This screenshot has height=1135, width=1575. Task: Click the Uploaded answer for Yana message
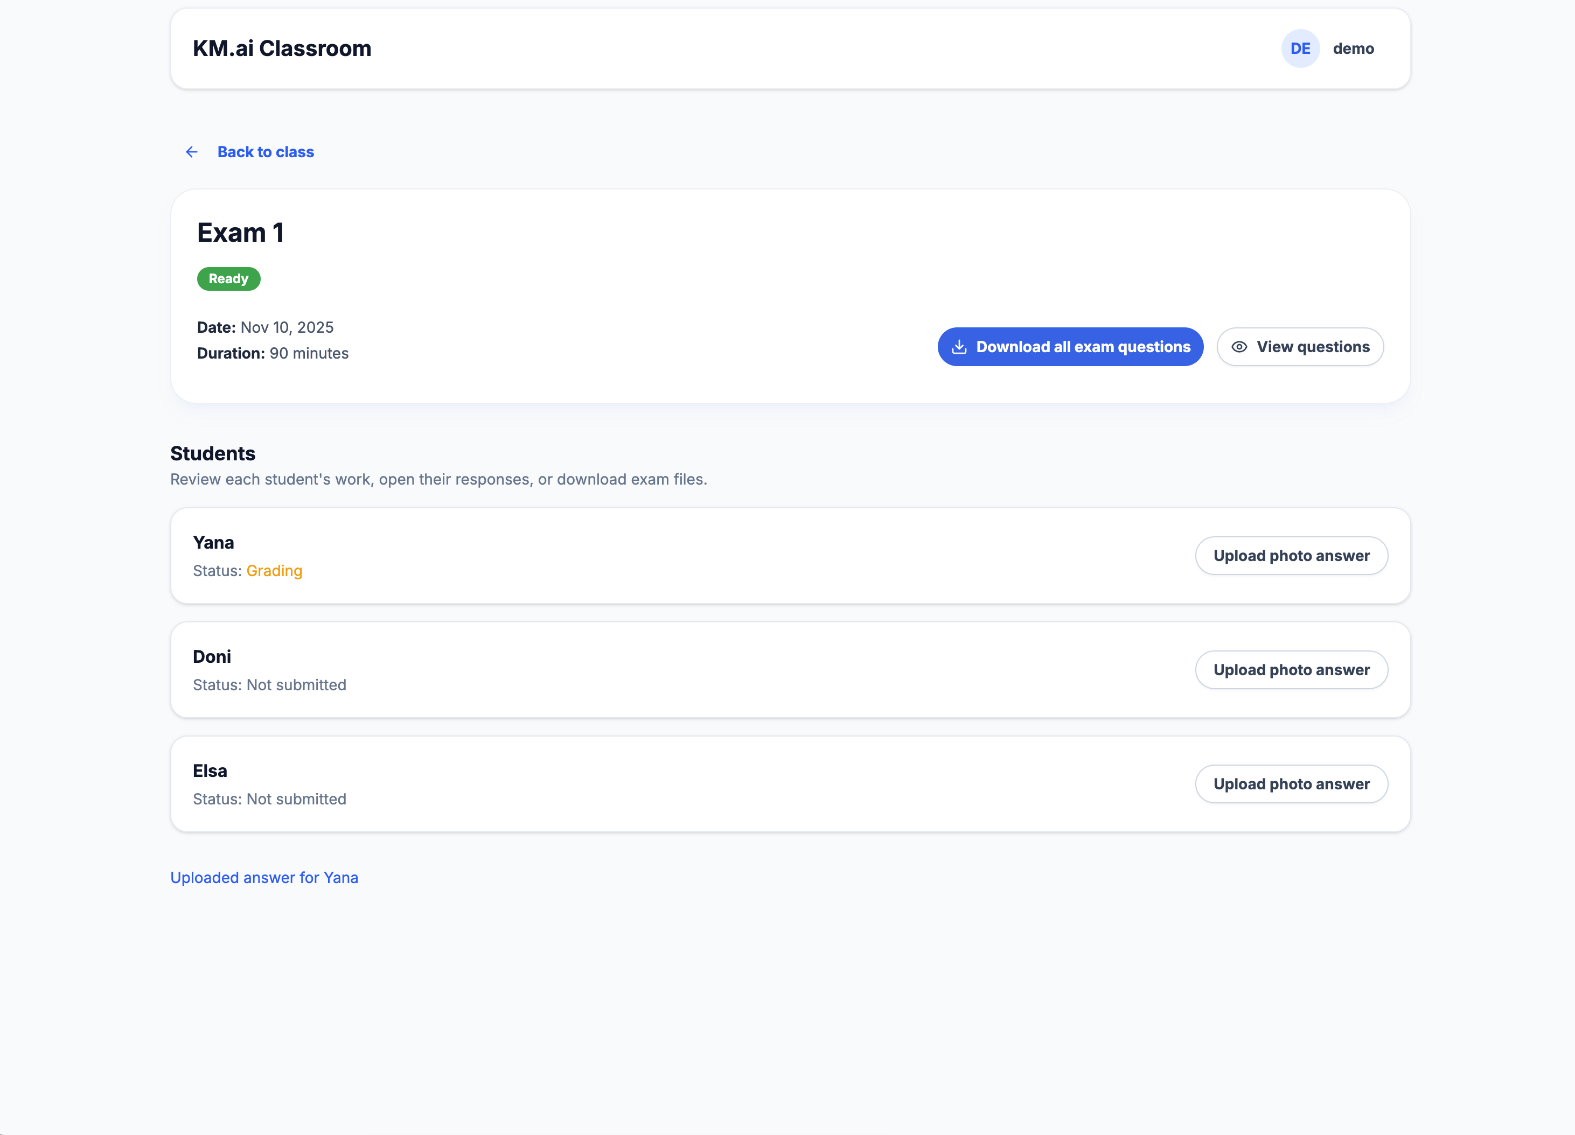pyautogui.click(x=264, y=878)
